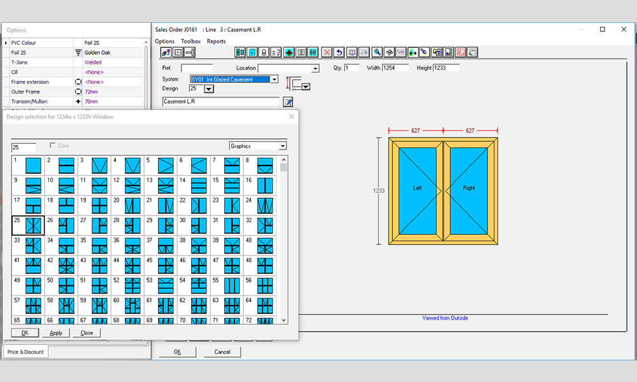Open the Foil 2S funnel colour picker
The height and width of the screenshot is (382, 637).
(x=78, y=52)
